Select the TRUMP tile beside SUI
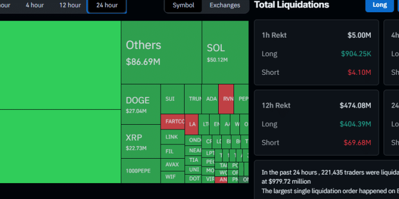The height and width of the screenshot is (199, 399). [x=193, y=99]
